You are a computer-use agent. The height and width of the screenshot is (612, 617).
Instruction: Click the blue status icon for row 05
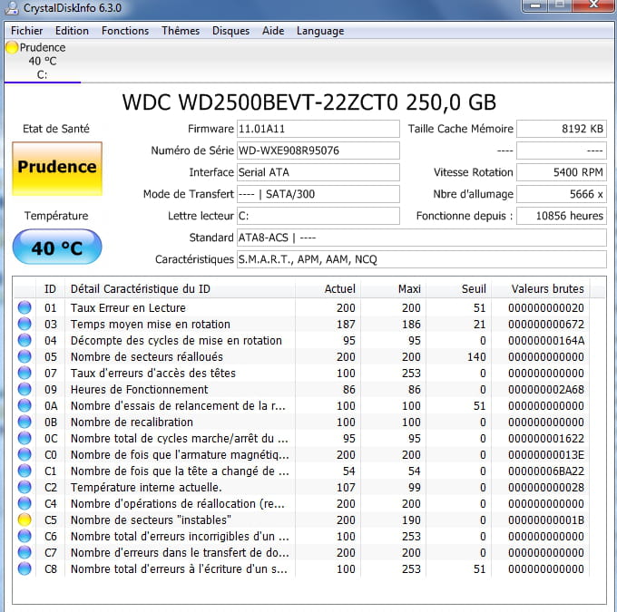[x=24, y=356]
